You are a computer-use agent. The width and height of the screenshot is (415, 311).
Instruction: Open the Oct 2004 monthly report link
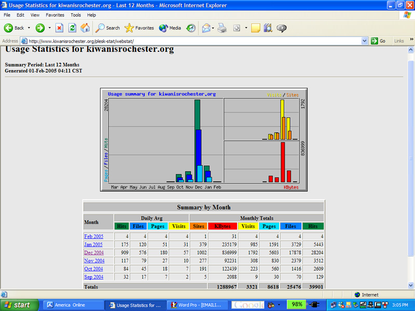pyautogui.click(x=93, y=269)
